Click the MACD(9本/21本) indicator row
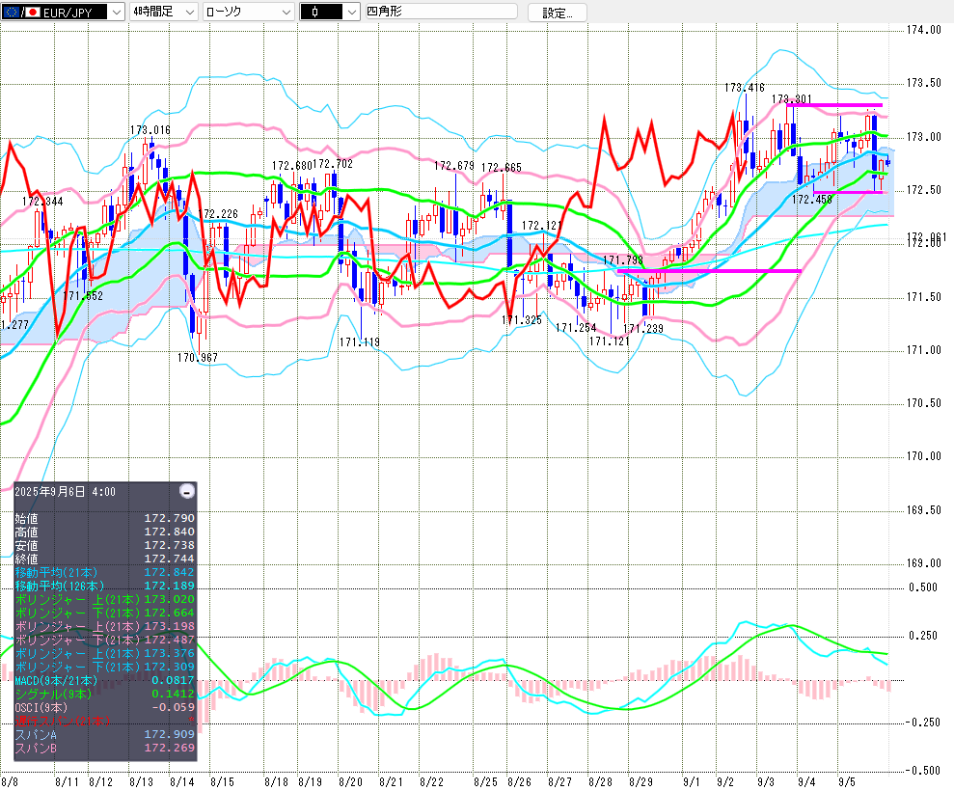 [104, 680]
